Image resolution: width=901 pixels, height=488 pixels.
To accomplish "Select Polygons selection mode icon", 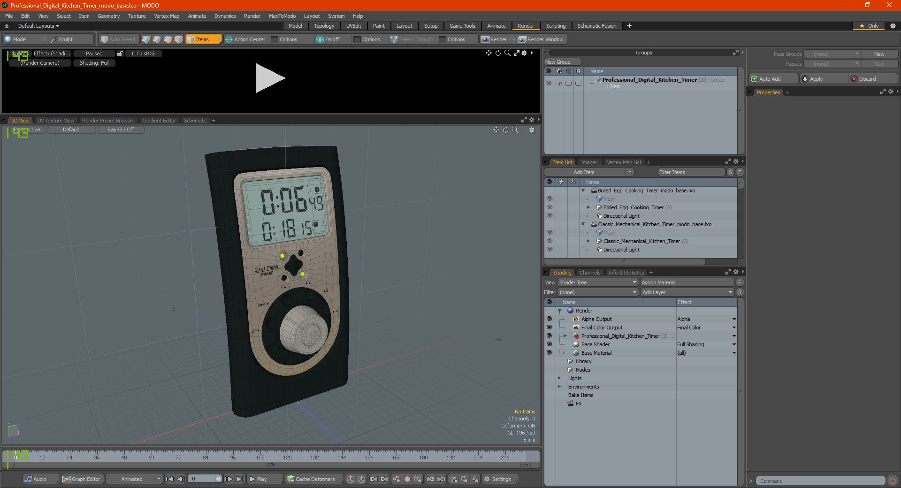I will pyautogui.click(x=168, y=39).
